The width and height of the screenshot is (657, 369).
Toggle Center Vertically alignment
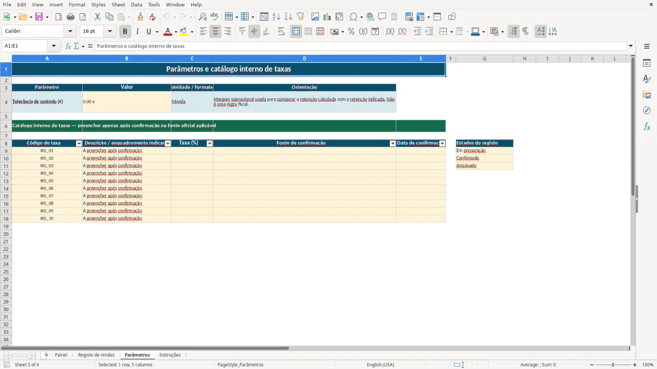[254, 32]
